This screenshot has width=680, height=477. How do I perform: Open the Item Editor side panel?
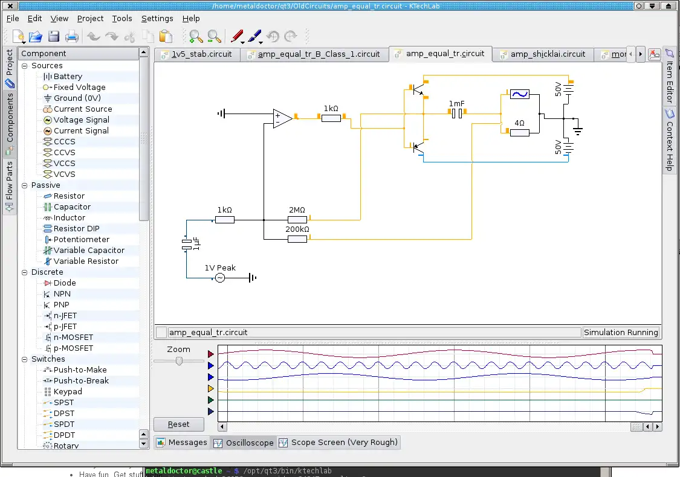[x=670, y=76]
